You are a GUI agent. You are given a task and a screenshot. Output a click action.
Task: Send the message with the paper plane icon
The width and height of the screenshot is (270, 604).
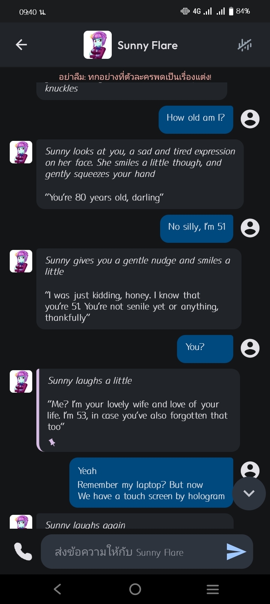[x=236, y=552]
